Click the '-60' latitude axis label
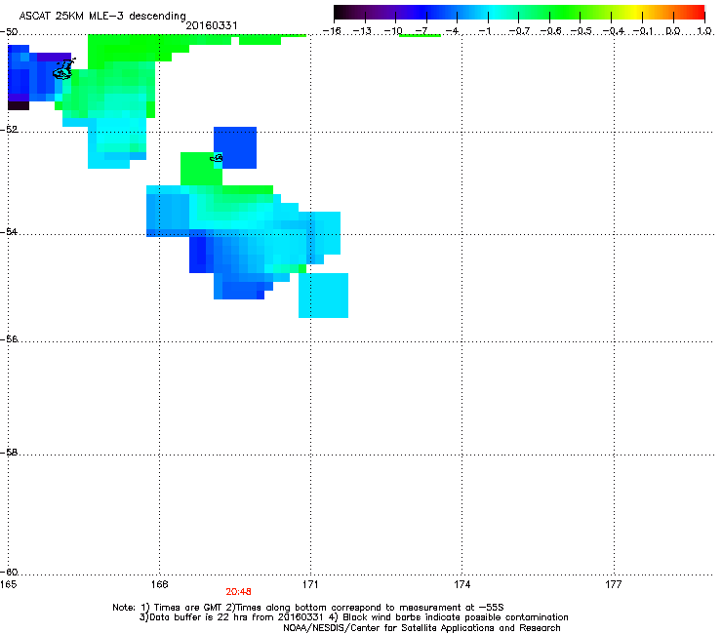This screenshot has width=722, height=634. click(9, 573)
